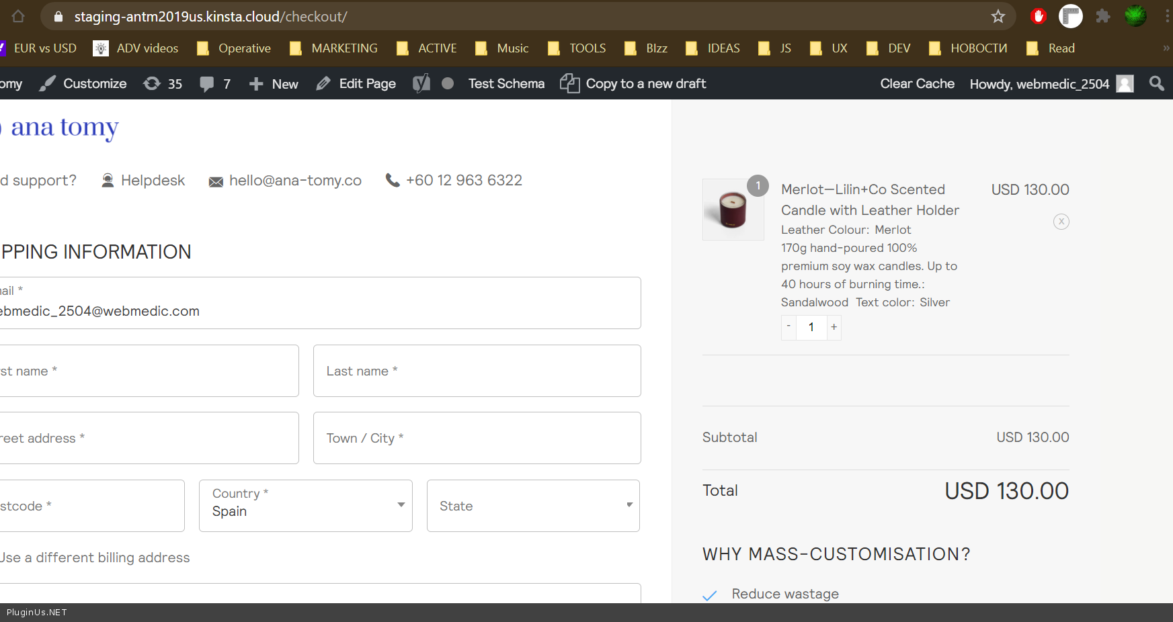Toggle Use a different billing address
Viewport: 1173px width, 622px height.
click(95, 558)
